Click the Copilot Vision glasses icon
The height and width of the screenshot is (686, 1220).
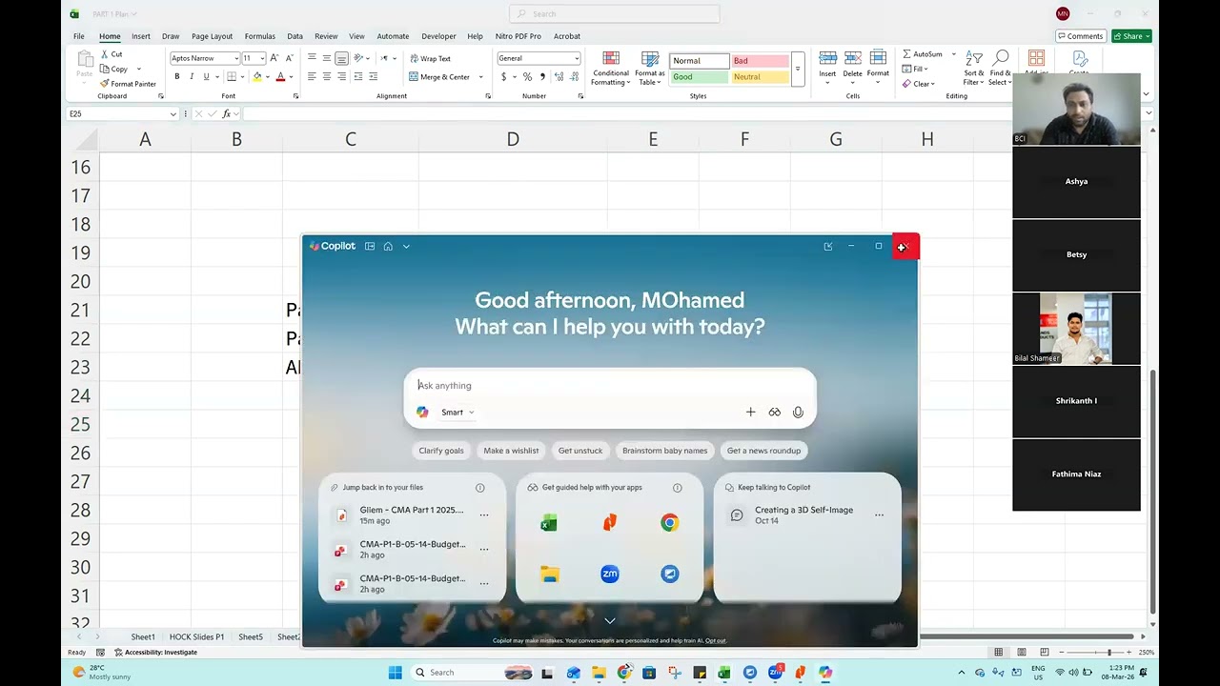774,413
